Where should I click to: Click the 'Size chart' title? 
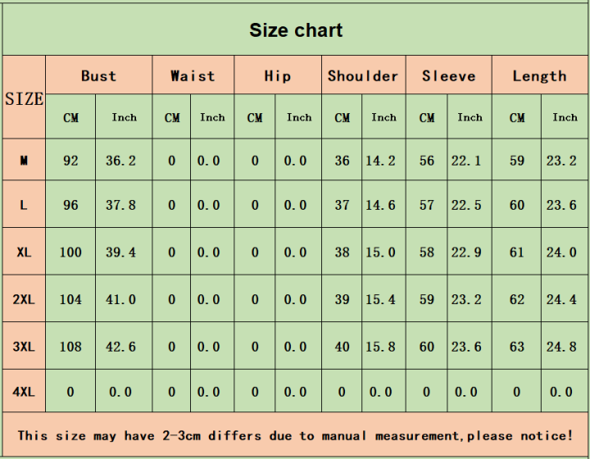pyautogui.click(x=296, y=30)
